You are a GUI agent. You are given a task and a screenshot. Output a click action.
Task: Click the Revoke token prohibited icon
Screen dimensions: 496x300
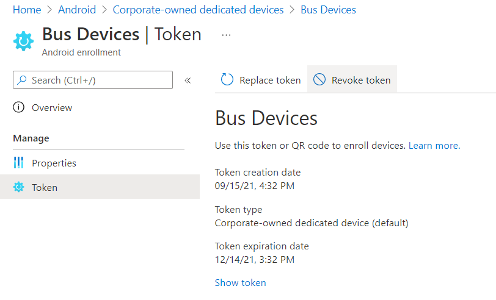pos(319,80)
